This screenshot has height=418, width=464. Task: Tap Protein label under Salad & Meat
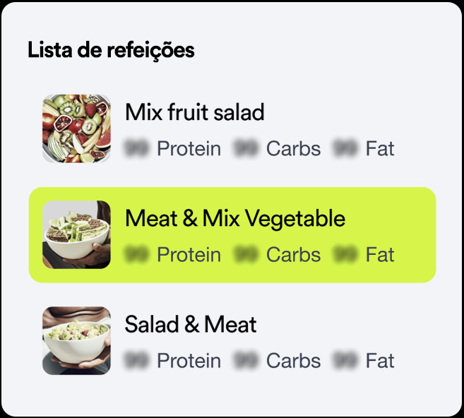[189, 361]
